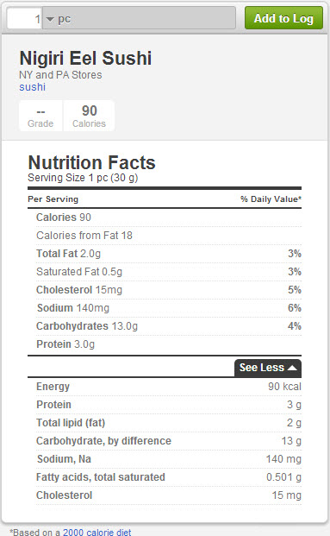
Task: Click the NY and PA Stores text
Action: [x=60, y=75]
